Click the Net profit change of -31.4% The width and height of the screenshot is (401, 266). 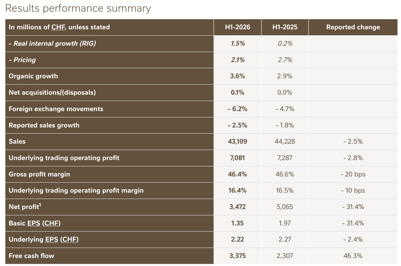[x=353, y=207]
